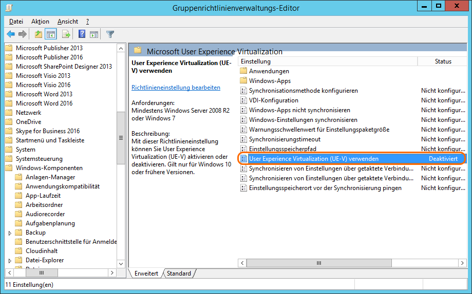This screenshot has height=294, width=472.
Task: Click the Richtlinieneinstellung bearbeiten link
Action: coord(176,88)
